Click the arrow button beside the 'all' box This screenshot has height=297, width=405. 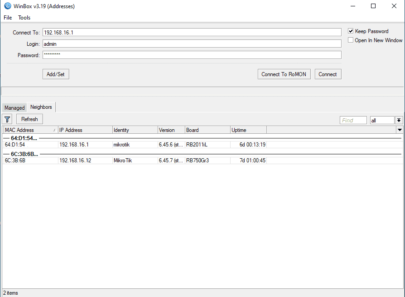[x=399, y=120]
